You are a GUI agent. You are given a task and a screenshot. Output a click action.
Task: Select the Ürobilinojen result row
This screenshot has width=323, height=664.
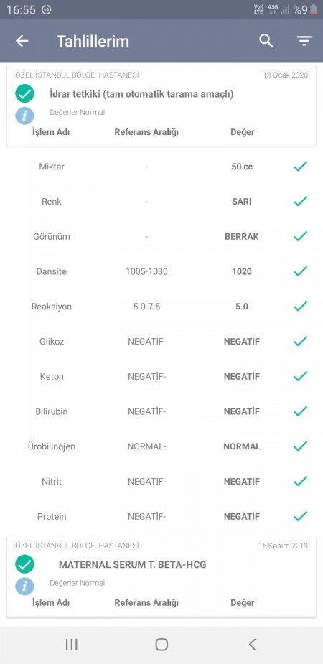[x=161, y=446]
